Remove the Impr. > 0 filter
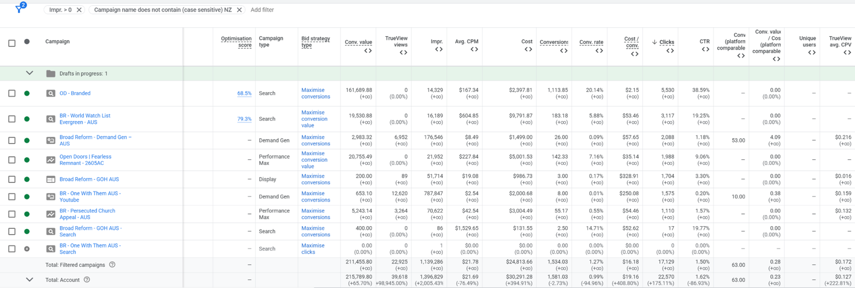Image resolution: width=855 pixels, height=288 pixels. point(79,10)
